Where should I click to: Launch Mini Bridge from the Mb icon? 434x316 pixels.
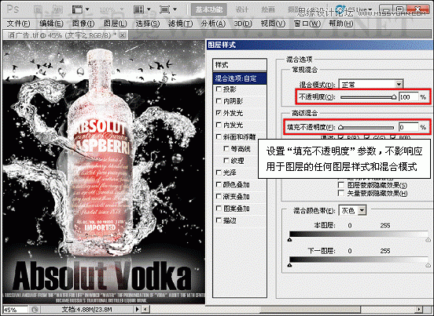(58, 9)
